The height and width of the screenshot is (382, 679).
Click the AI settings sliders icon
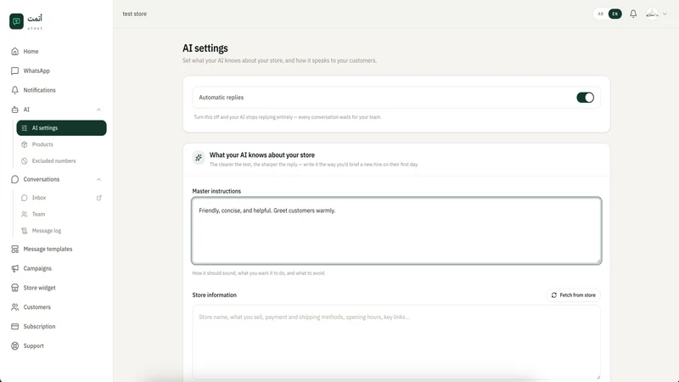click(25, 128)
